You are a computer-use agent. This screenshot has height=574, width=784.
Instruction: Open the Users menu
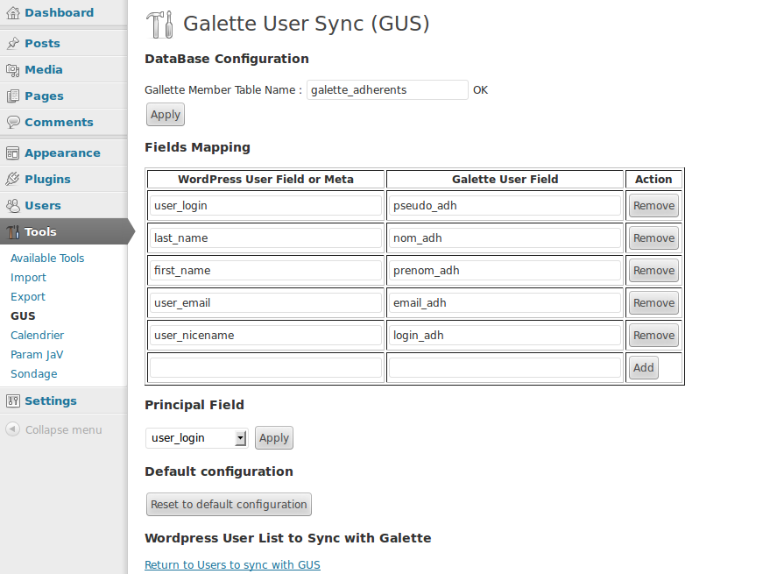click(x=43, y=205)
